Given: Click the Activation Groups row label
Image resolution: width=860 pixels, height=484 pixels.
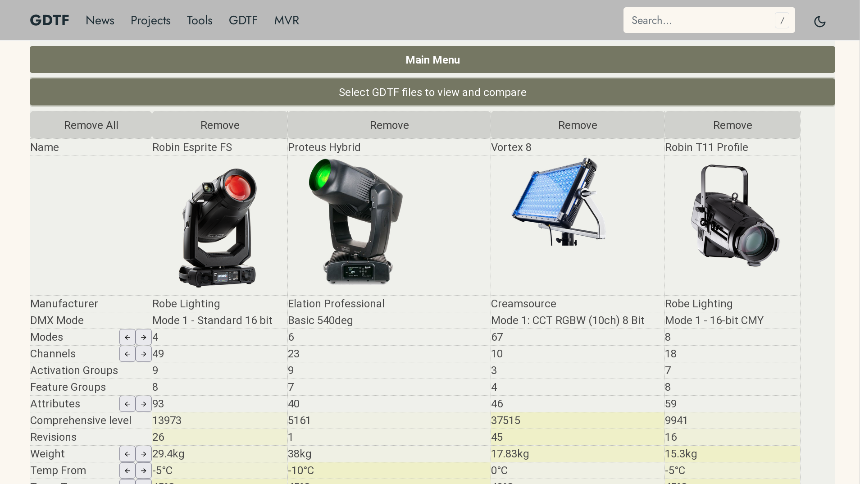Looking at the screenshot, I should 74,370.
